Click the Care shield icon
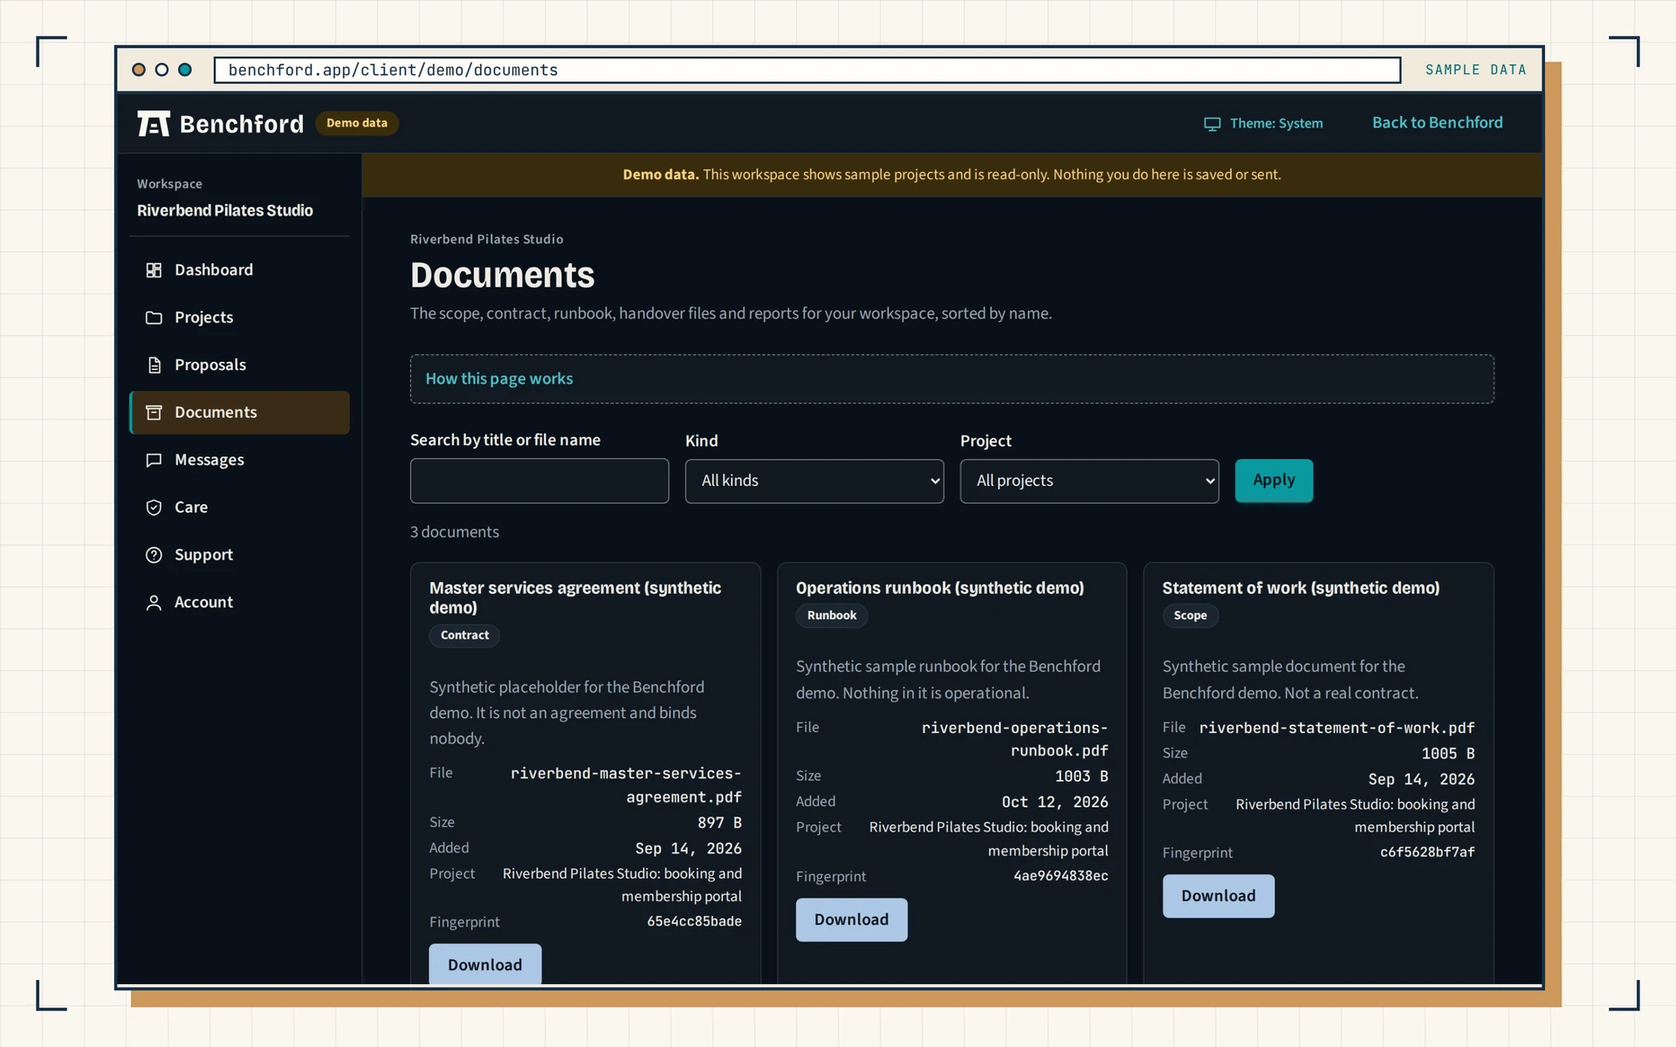 (154, 508)
